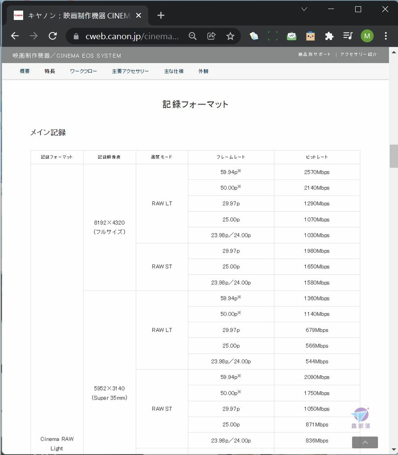Select the 679Mbps bitrate cell
398x455 pixels.
coord(317,330)
